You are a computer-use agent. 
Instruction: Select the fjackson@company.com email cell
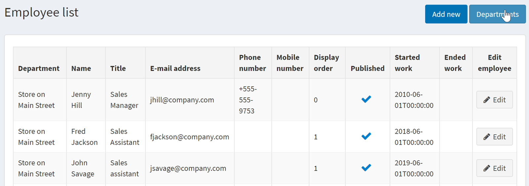pos(189,137)
